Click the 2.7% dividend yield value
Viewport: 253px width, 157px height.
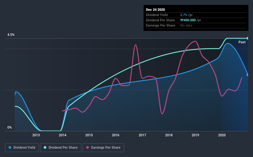(x=184, y=15)
